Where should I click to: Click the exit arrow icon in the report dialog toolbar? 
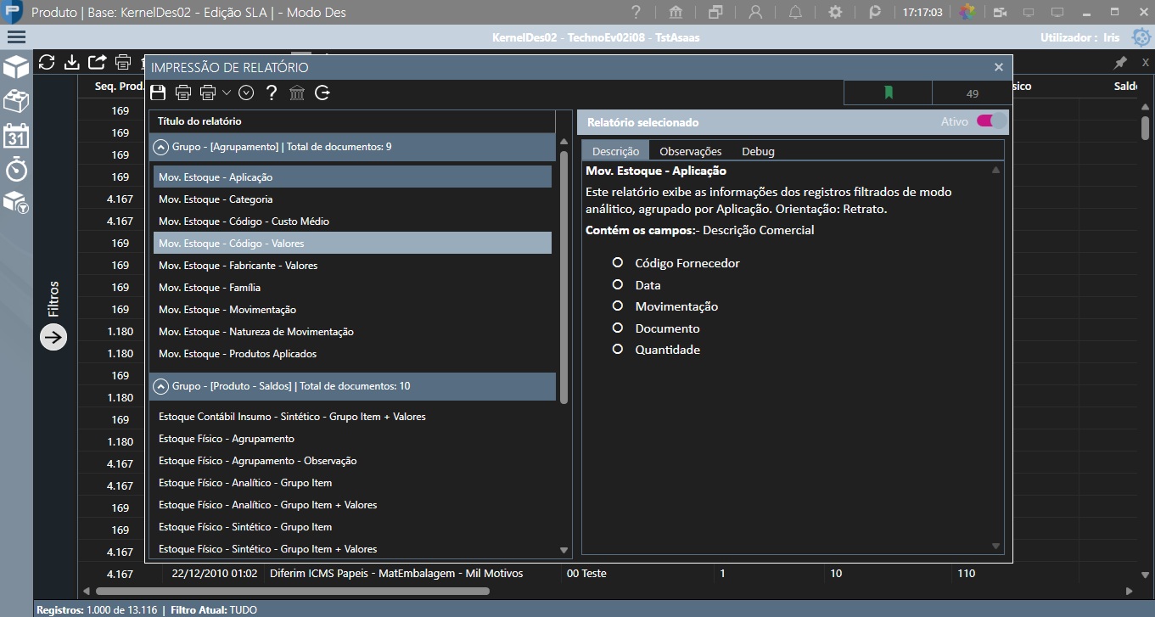point(322,93)
